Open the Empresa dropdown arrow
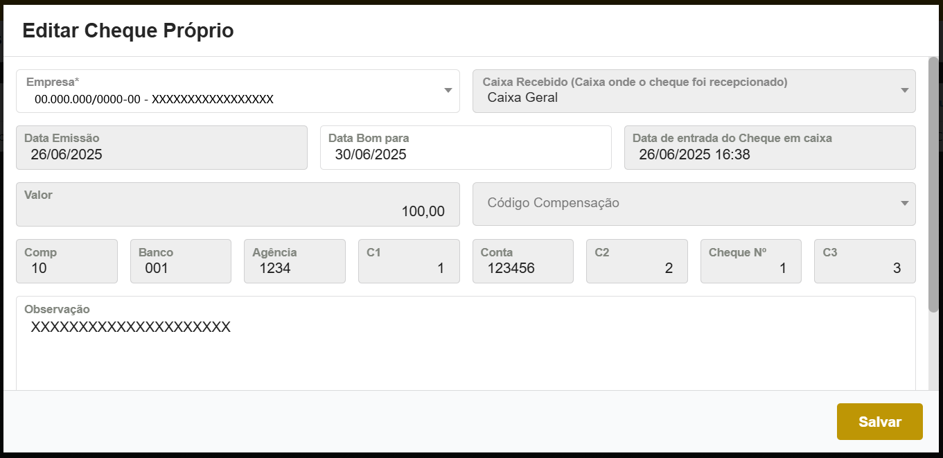Image resolution: width=943 pixels, height=458 pixels. coord(448,91)
